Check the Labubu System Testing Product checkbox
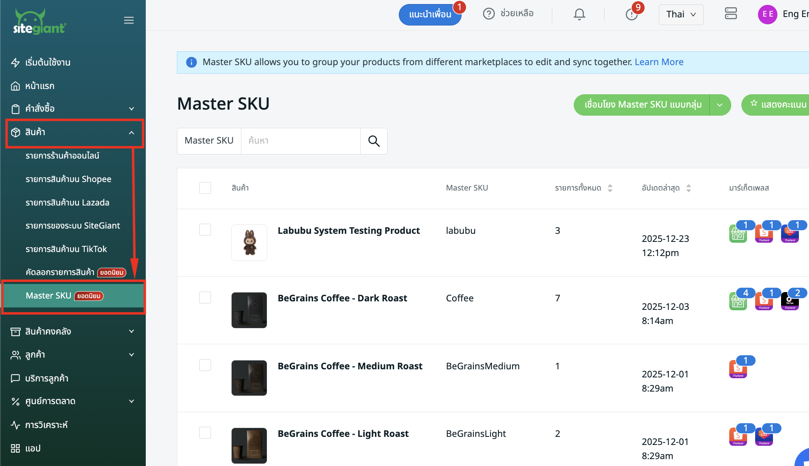 pos(205,230)
